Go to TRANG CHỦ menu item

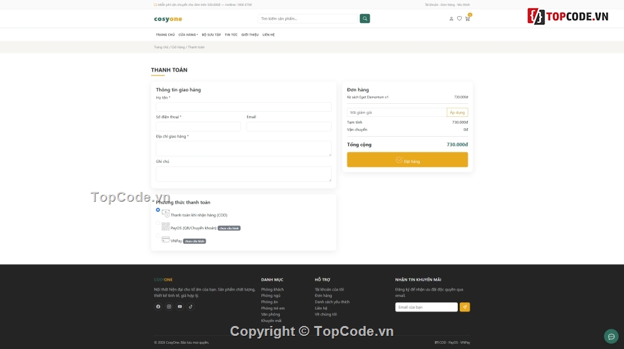(x=165, y=35)
